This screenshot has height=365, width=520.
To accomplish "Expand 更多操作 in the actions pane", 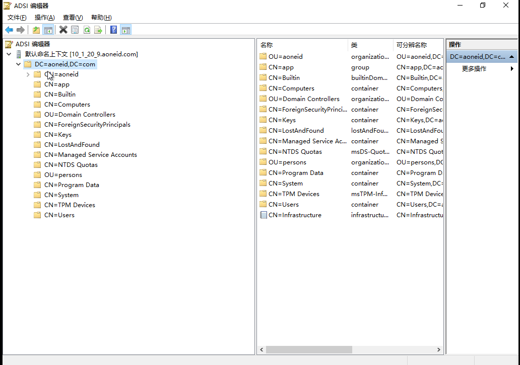I will (512, 69).
